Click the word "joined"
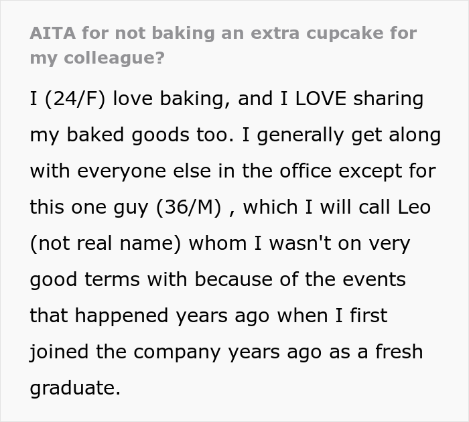 54,351
